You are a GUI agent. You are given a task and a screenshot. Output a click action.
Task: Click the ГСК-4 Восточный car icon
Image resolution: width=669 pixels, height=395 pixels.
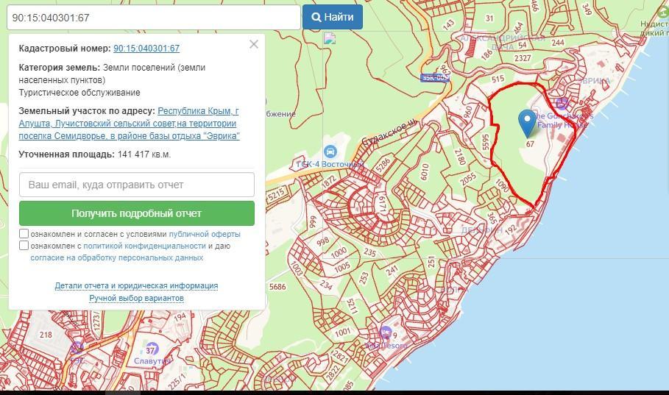point(330,152)
